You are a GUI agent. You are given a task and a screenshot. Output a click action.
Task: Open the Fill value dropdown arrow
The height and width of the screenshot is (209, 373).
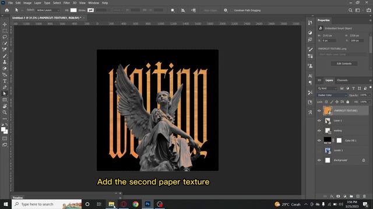(x=370, y=102)
